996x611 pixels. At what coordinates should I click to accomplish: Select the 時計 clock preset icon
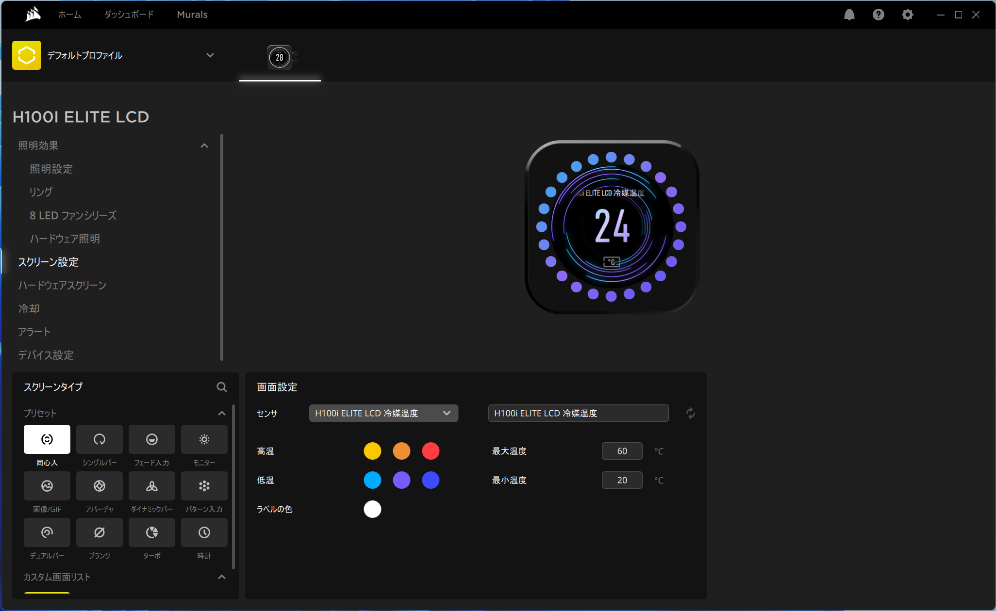204,532
